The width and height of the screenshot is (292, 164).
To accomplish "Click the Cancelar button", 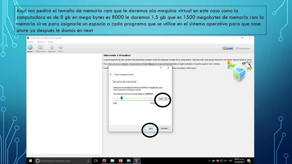I will pos(164,128).
